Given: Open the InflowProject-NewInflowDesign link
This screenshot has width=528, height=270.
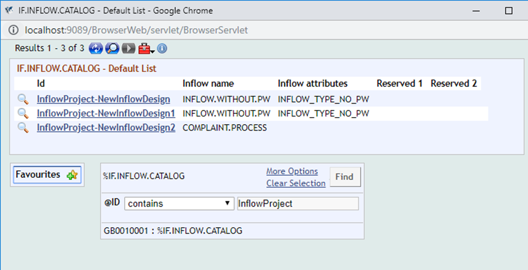Looking at the screenshot, I should tap(103, 99).
